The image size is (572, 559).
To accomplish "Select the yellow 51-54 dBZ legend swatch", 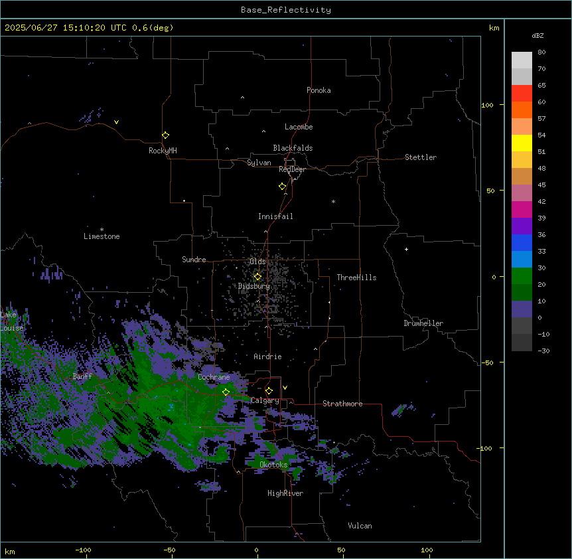I will click(522, 143).
